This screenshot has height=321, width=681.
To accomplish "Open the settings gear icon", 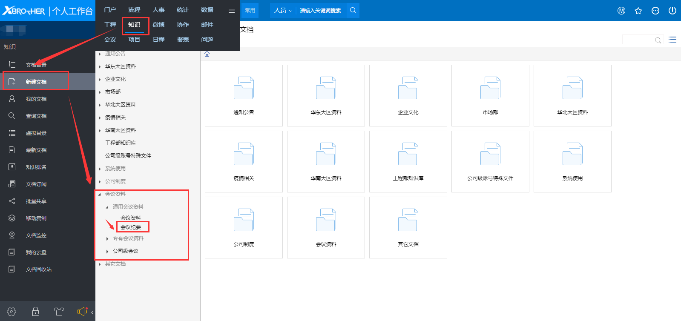I will click(11, 311).
